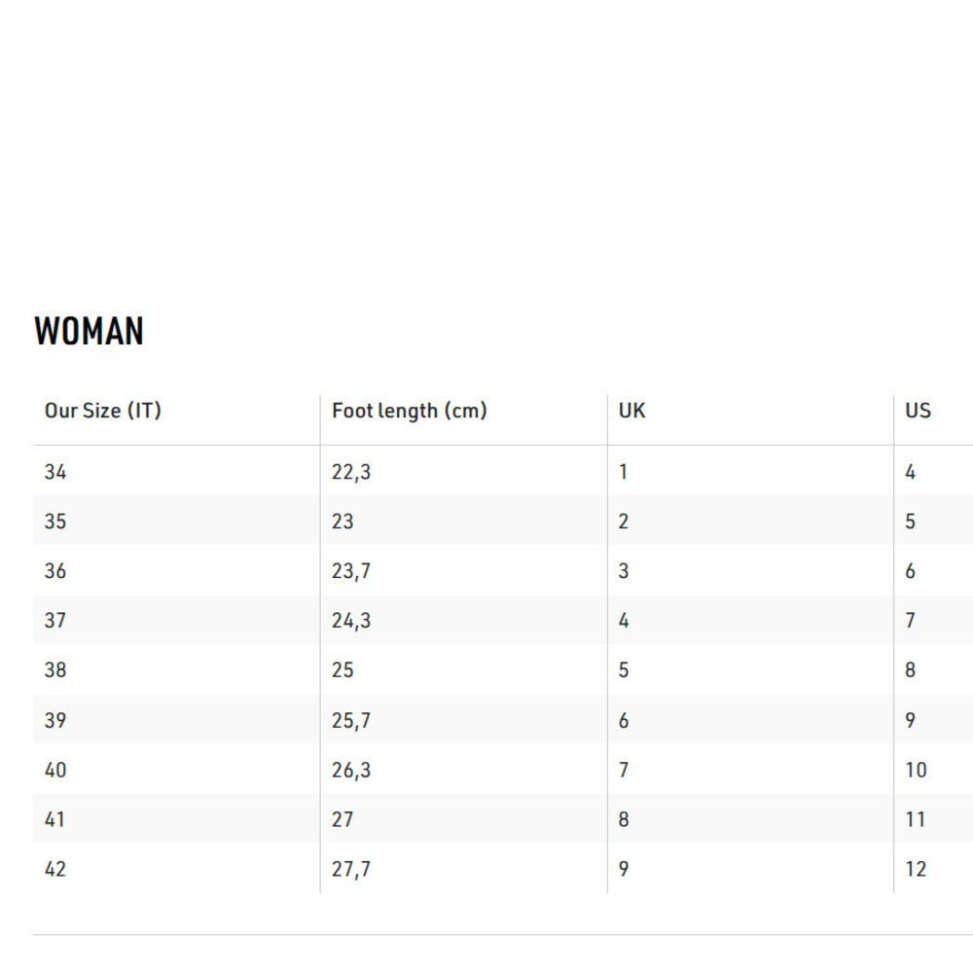Click US size 12 cell

point(916,869)
